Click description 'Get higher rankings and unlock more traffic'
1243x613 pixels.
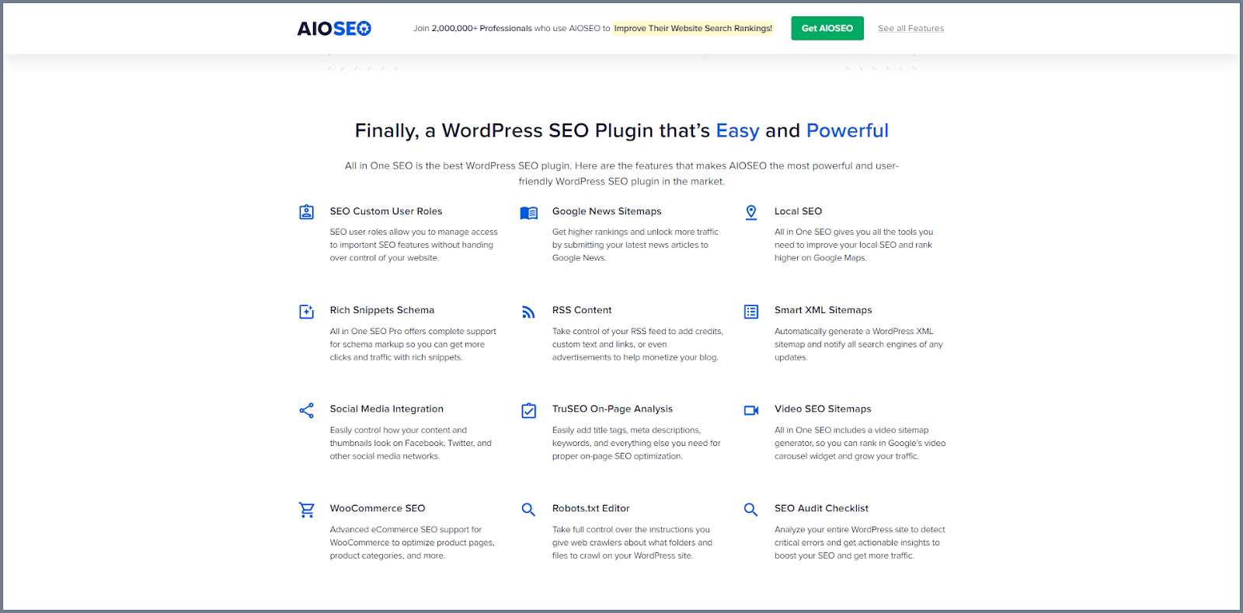635,245
